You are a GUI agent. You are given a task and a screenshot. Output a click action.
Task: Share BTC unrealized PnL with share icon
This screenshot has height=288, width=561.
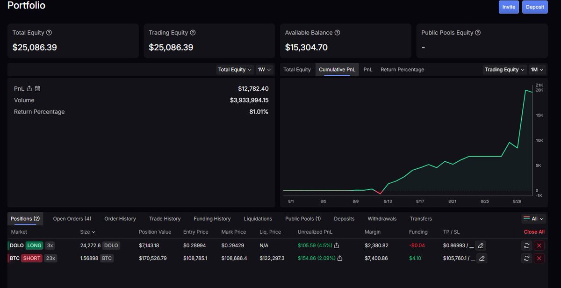[x=340, y=258]
